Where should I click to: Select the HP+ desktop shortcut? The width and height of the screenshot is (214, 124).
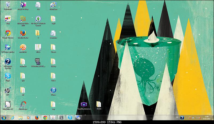(x=8, y=91)
